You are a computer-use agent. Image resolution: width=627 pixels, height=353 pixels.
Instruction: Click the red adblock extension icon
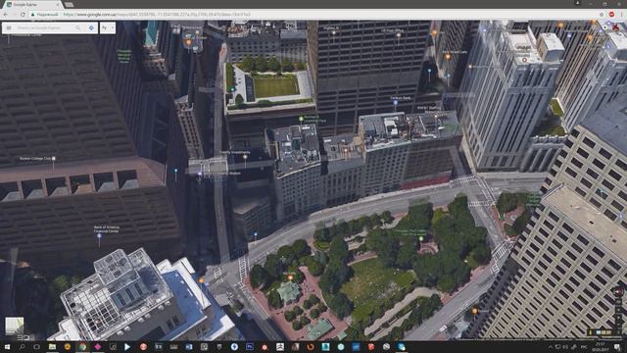pyautogui.click(x=611, y=15)
